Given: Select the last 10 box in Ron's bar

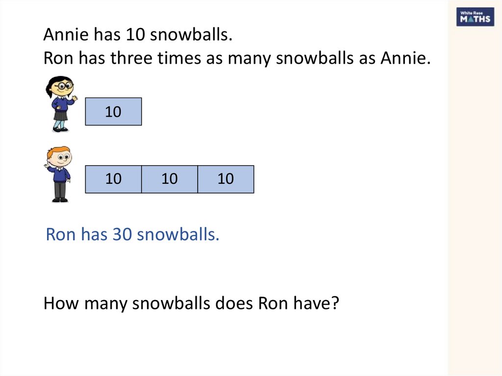Looking at the screenshot, I should 226,179.
